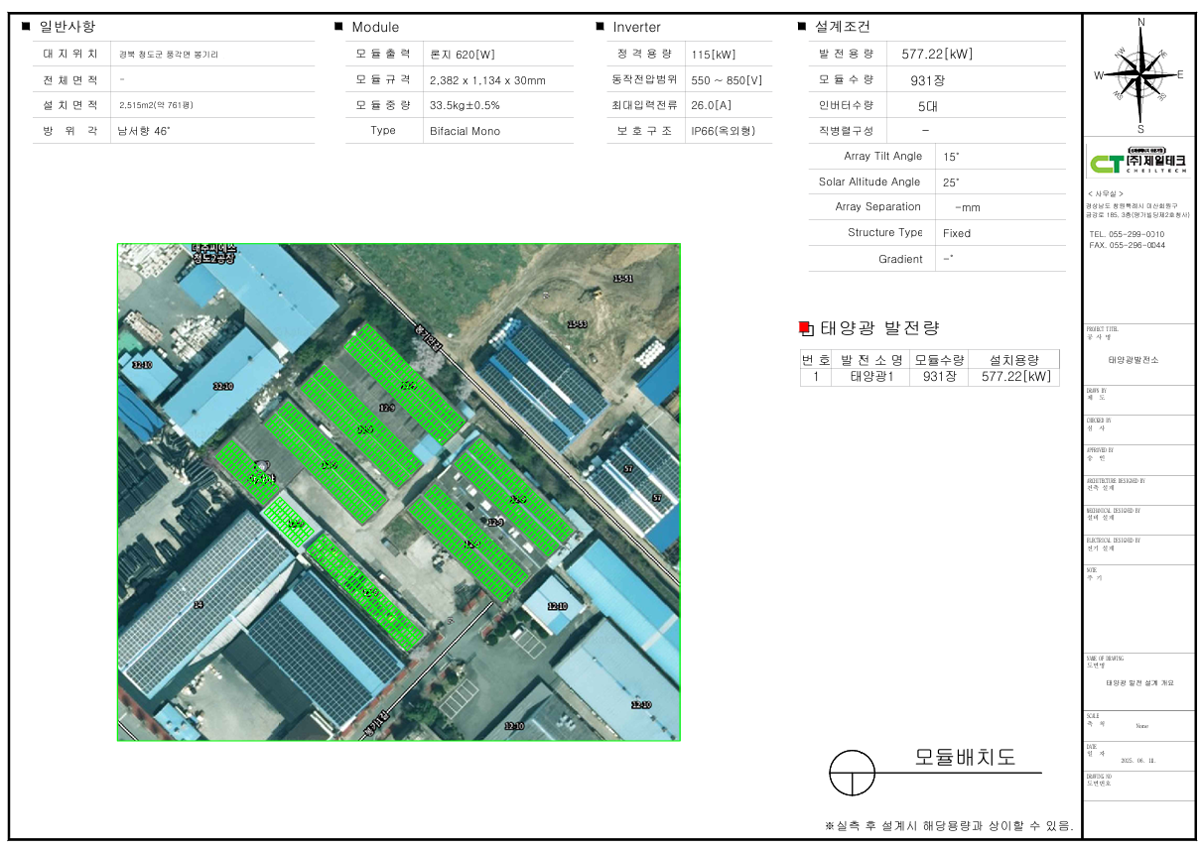Screen dimensions: 1201x849
Task: Select the 태양광1 cell in generation table
Action: pos(871,377)
